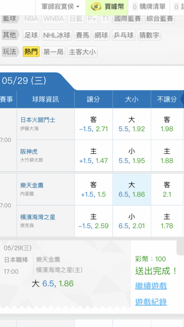Pick 主 -1.5, 2.59 handicap odds

click(93, 221)
